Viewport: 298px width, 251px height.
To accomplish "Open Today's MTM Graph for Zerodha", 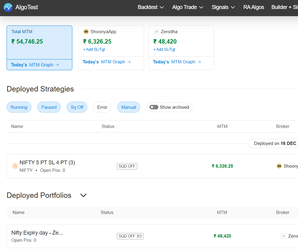I will (177, 62).
